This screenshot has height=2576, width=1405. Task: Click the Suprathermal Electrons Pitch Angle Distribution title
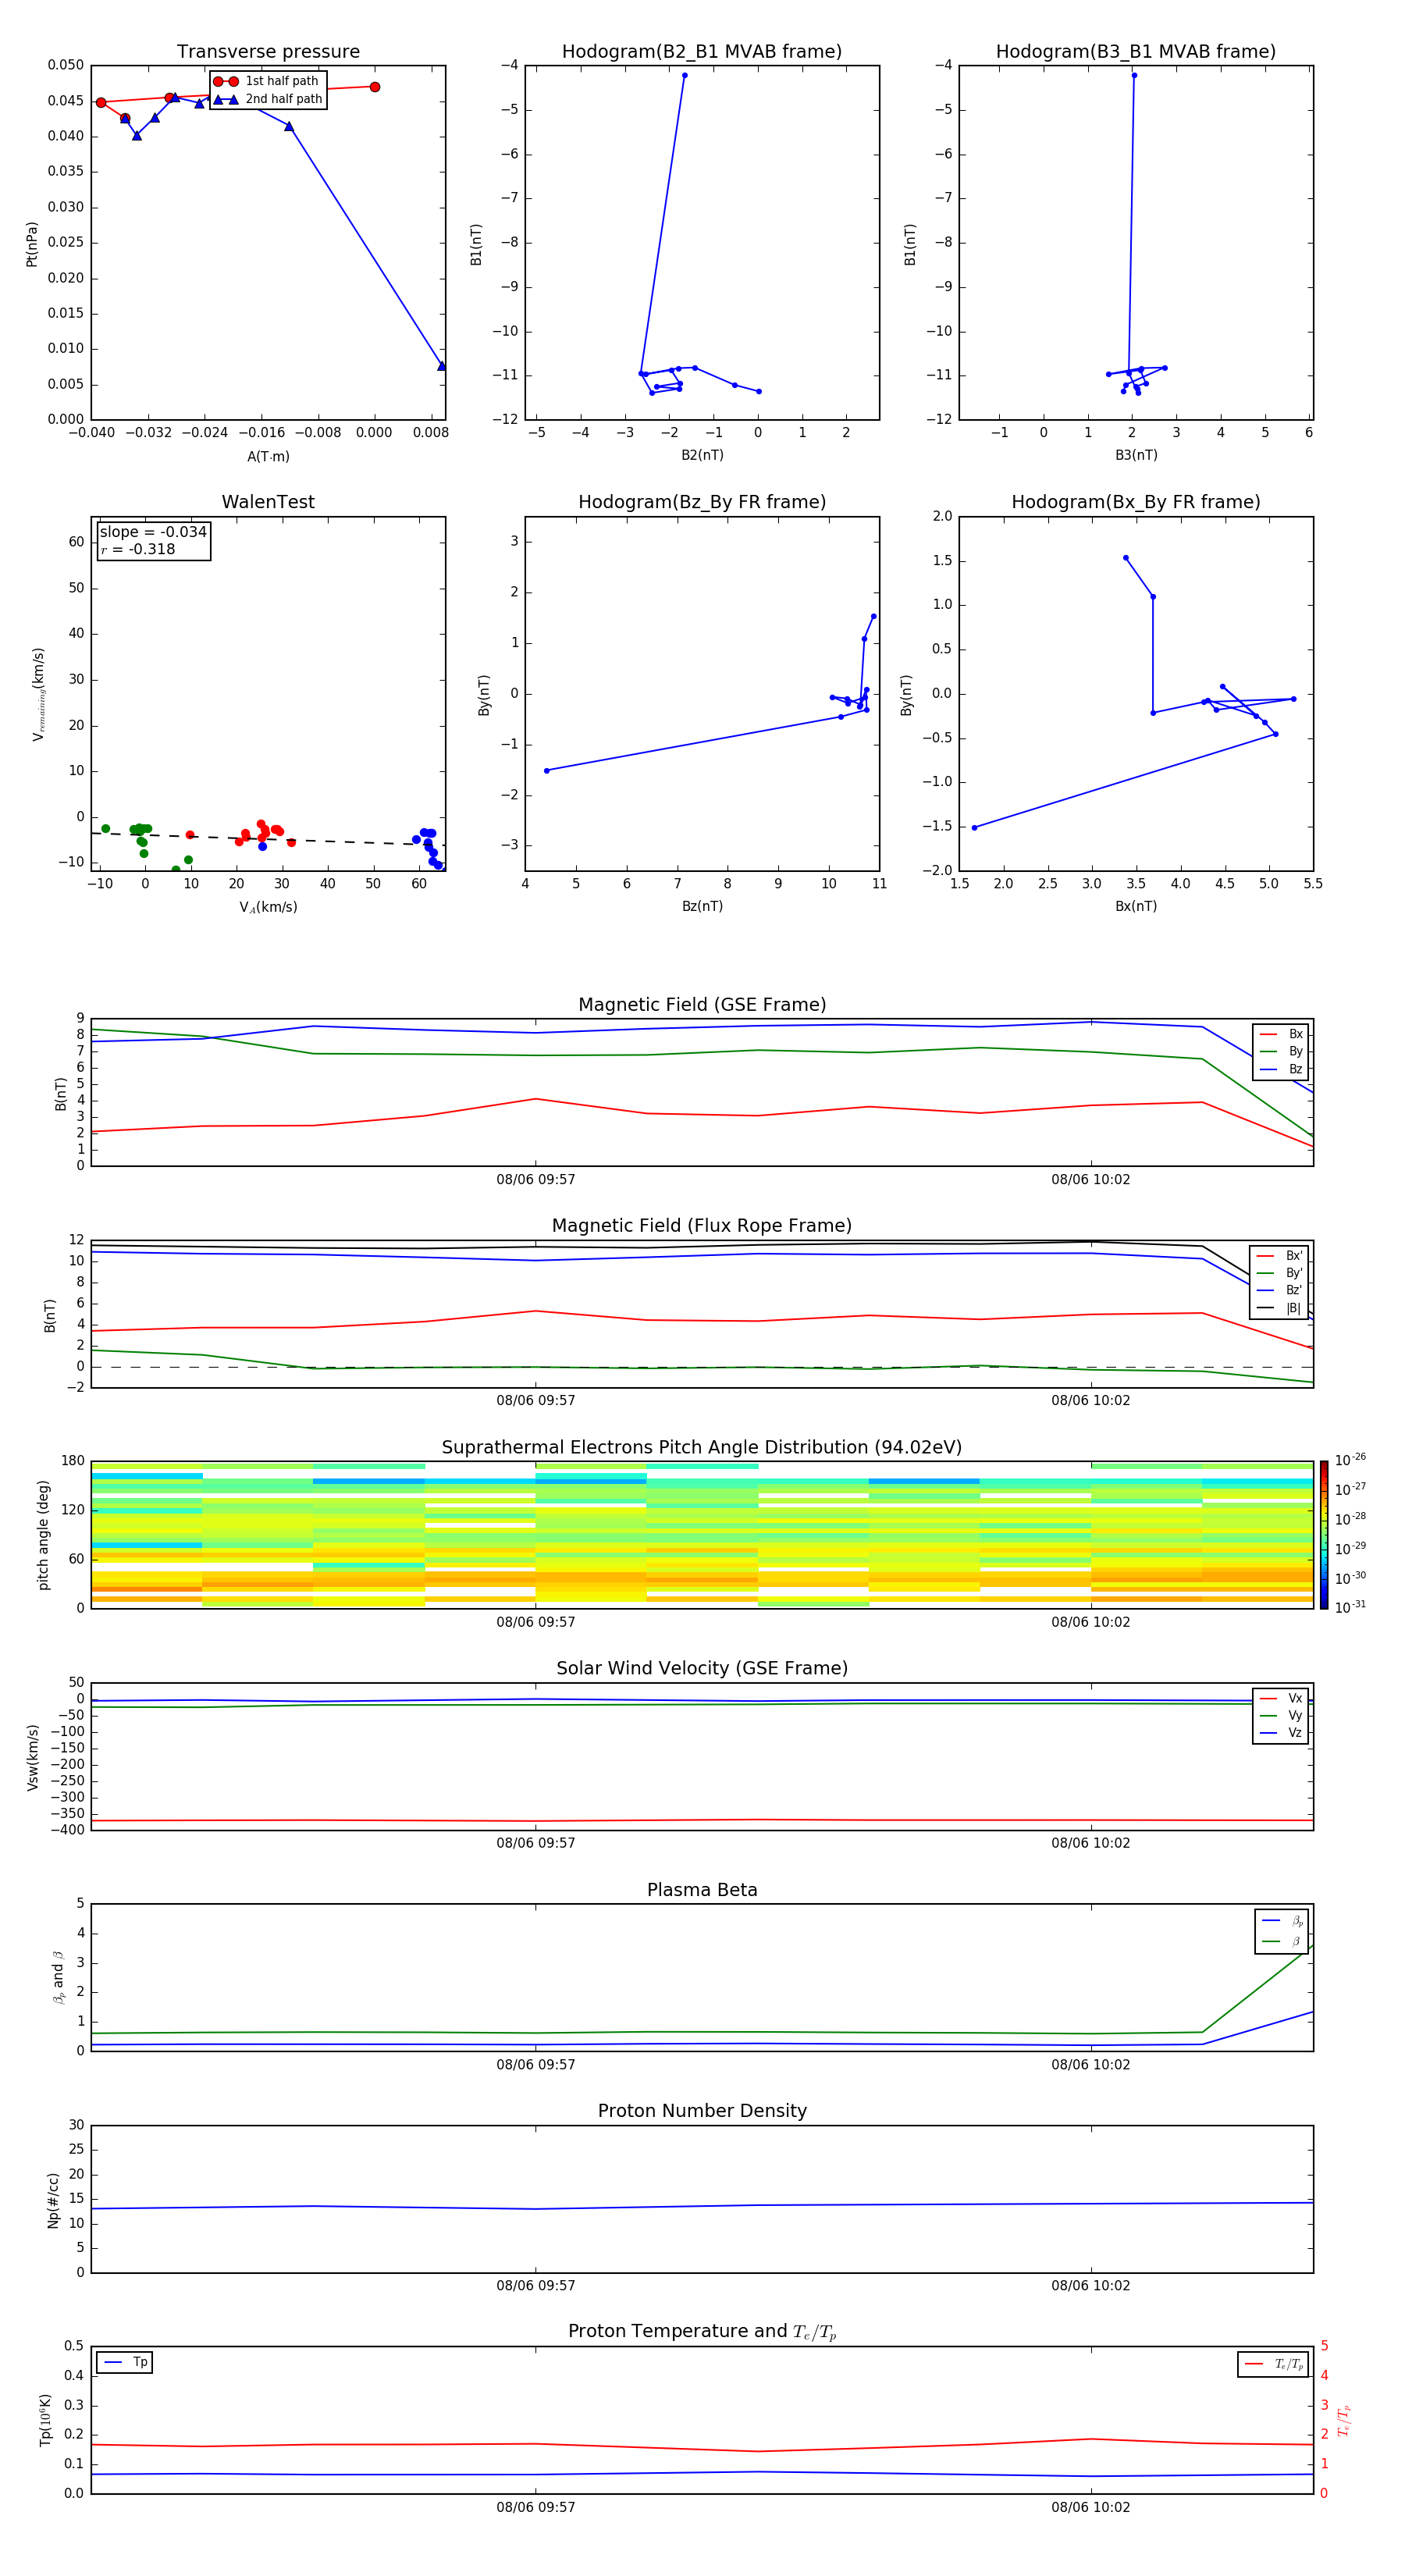tap(702, 1448)
